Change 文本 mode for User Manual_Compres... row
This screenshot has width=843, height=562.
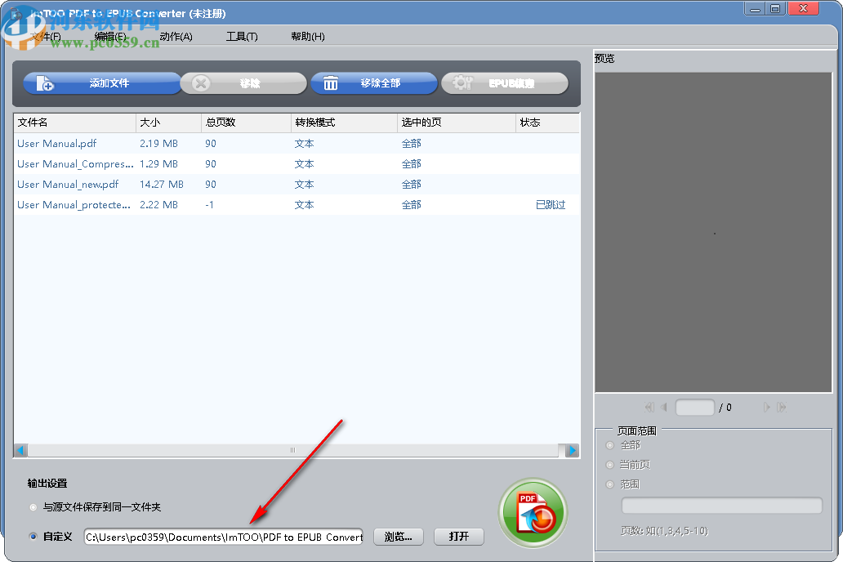(303, 164)
